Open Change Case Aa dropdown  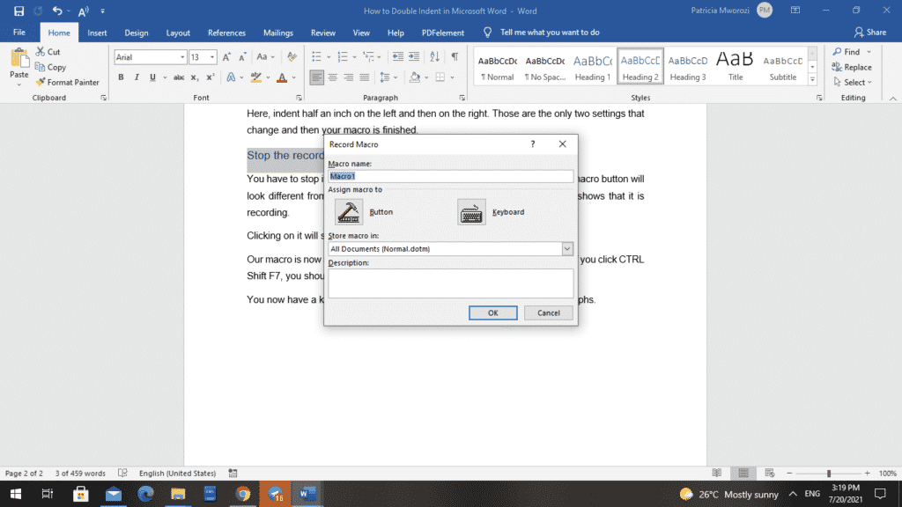265,57
